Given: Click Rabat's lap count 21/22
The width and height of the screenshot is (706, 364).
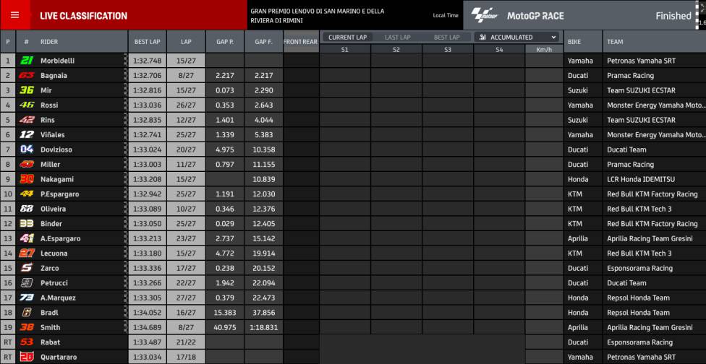Looking at the screenshot, I should coord(186,342).
